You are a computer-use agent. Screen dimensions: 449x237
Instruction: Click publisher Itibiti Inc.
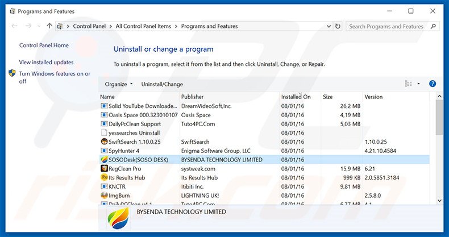tap(192, 186)
